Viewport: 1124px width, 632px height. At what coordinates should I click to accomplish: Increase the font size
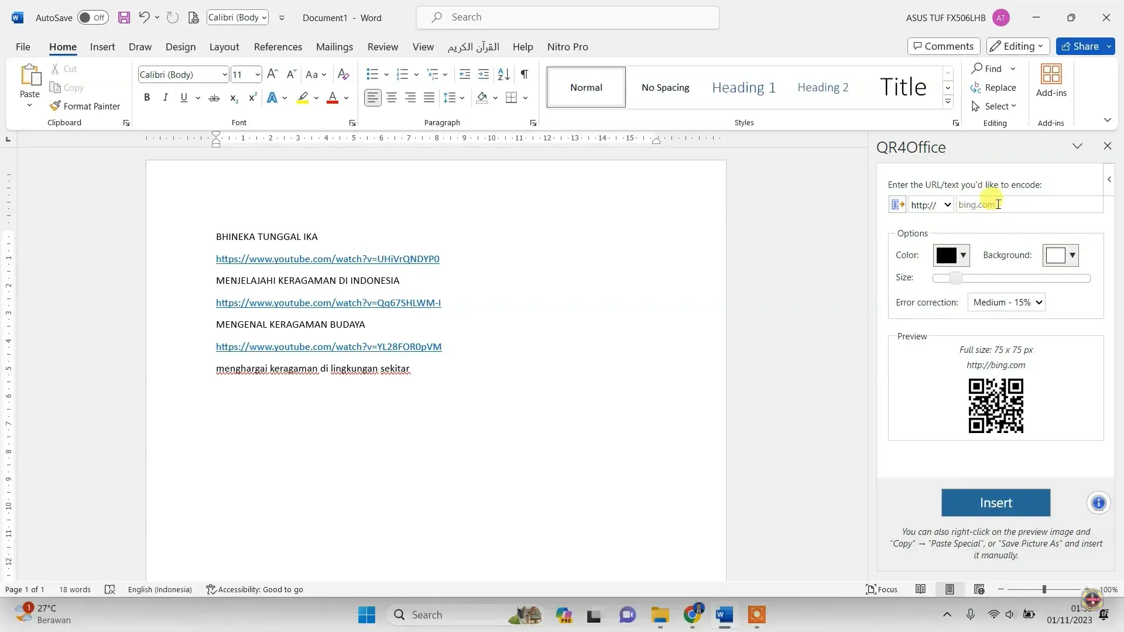point(272,74)
